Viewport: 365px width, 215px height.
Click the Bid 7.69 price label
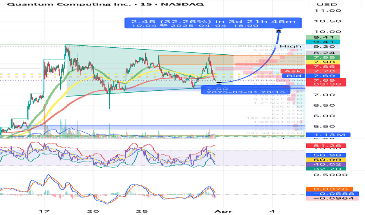(x=311, y=76)
